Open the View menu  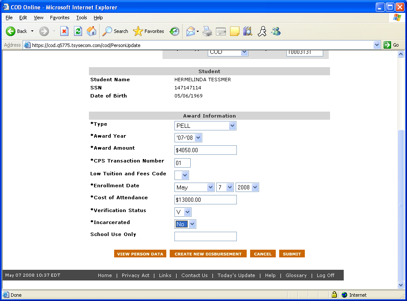38,18
